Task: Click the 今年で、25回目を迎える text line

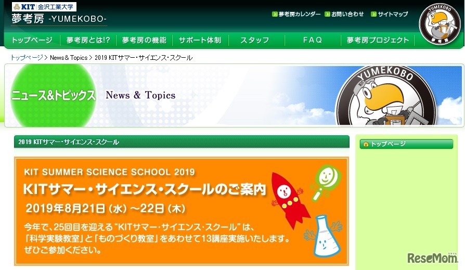Action: 139,227
